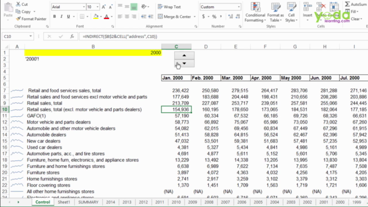Click into the formula bar
Image resolution: width=368 pixels, height=207 pixels.
point(223,36)
